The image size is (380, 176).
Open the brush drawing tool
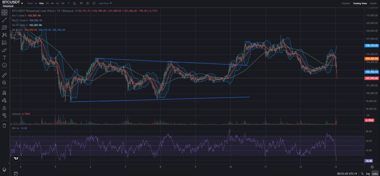[x=4, y=50]
